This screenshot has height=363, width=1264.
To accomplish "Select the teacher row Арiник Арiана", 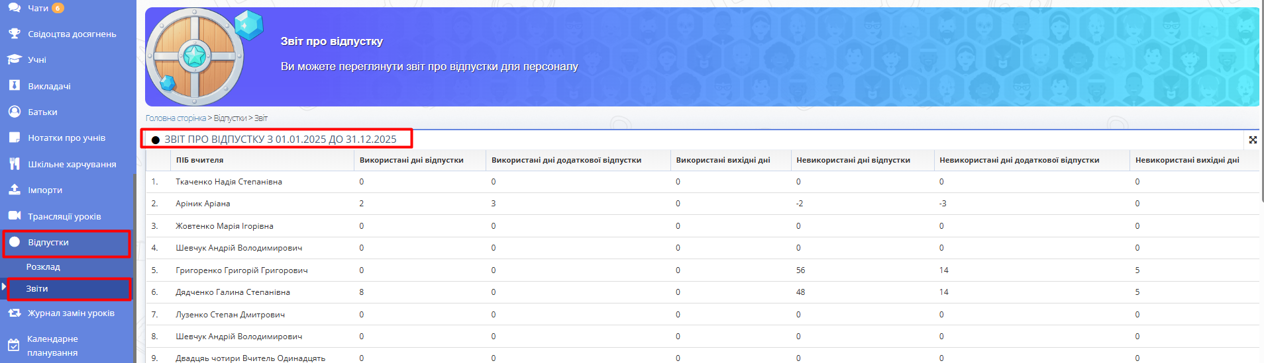I will [203, 204].
